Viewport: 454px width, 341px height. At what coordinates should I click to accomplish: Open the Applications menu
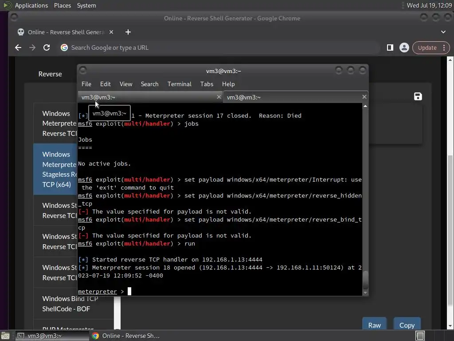[x=31, y=5]
